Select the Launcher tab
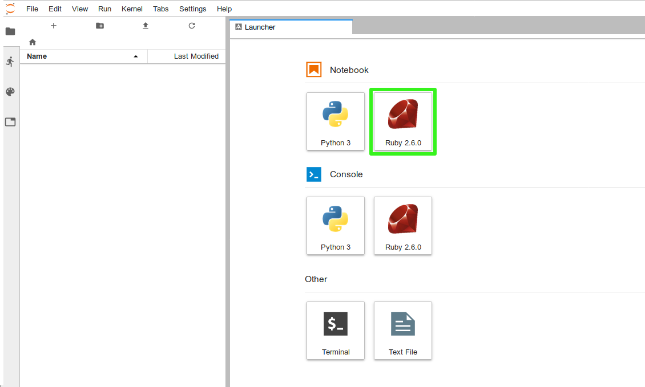Viewport: 645px width, 387px height. pos(291,27)
